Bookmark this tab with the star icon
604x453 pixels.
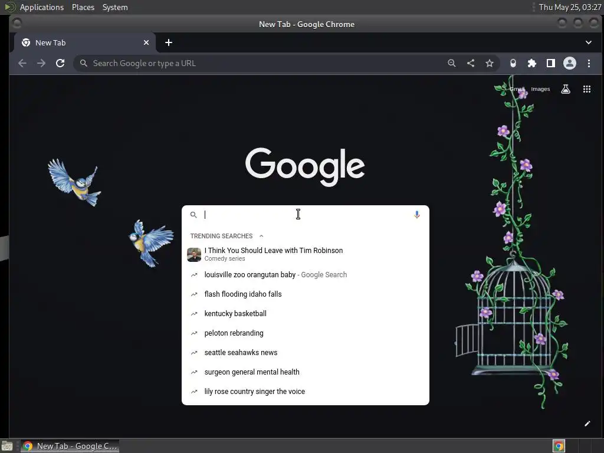(490, 63)
